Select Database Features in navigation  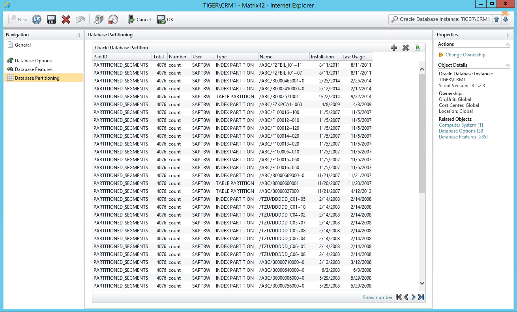pyautogui.click(x=34, y=69)
